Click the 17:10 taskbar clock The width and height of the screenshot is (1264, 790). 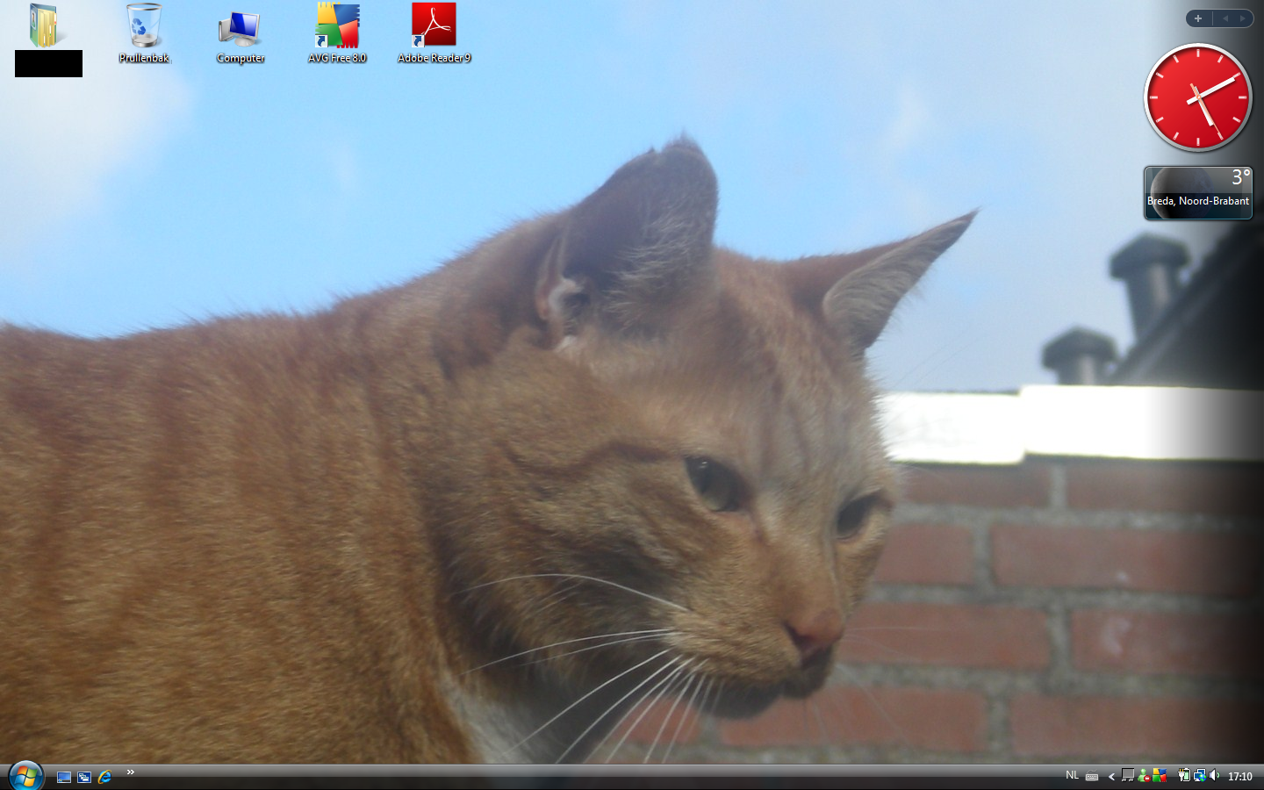1239,777
